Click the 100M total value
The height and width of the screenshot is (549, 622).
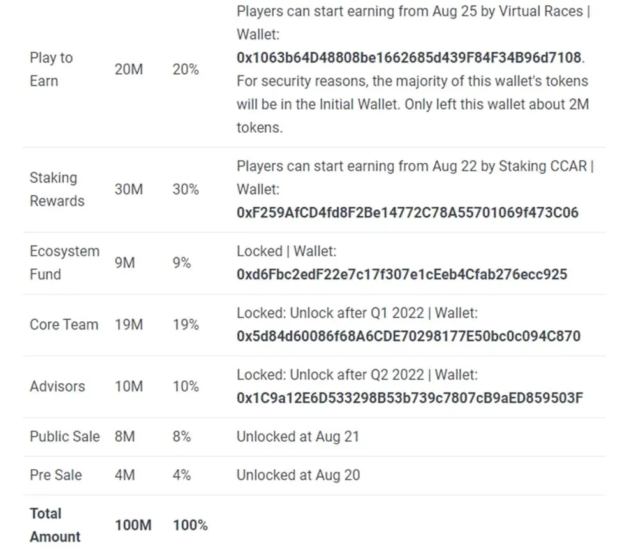pyautogui.click(x=133, y=525)
